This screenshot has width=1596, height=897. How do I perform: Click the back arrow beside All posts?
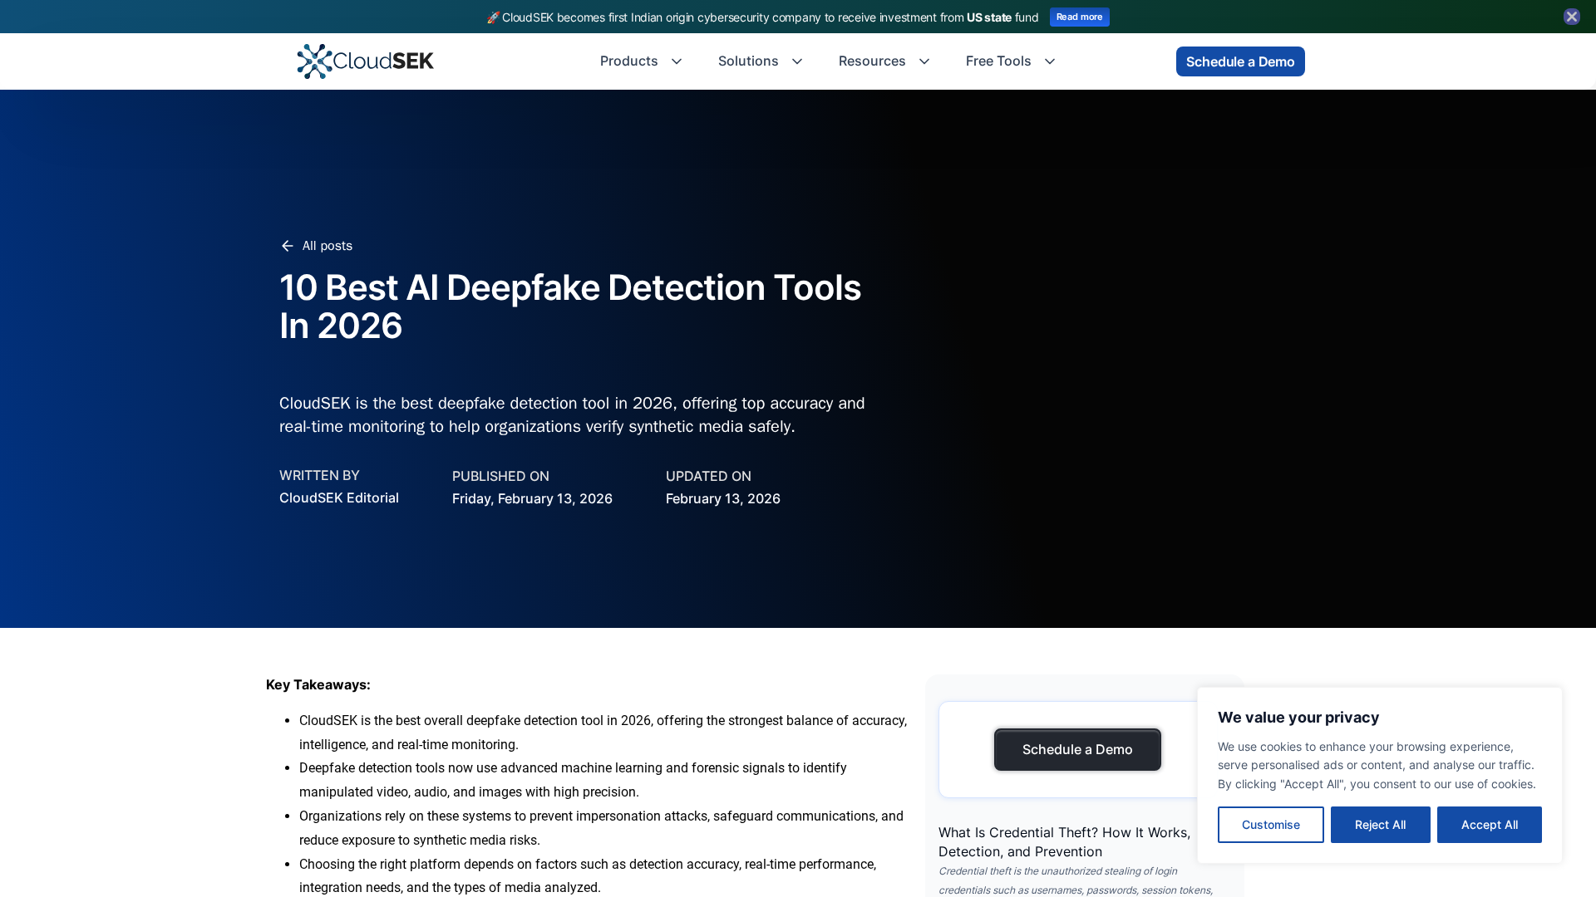(x=288, y=246)
